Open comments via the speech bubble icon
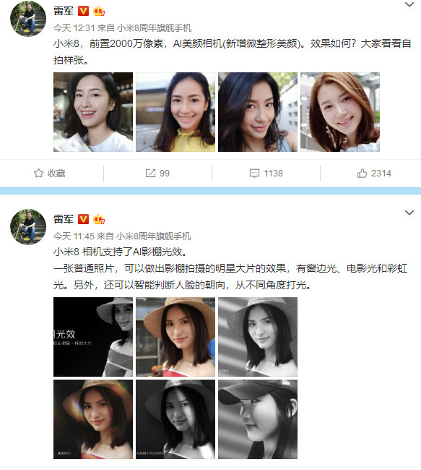This screenshot has height=470, width=421. tap(254, 174)
